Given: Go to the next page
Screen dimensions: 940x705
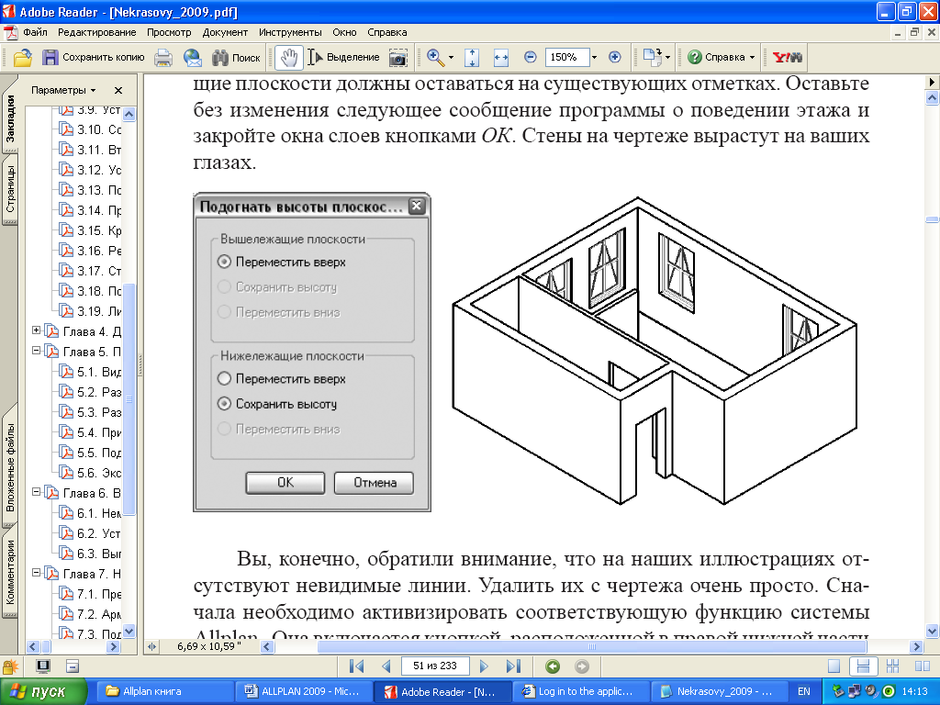Looking at the screenshot, I should [x=485, y=666].
